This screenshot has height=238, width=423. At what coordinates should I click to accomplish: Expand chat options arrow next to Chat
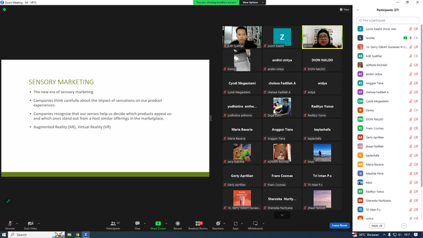coord(145,223)
